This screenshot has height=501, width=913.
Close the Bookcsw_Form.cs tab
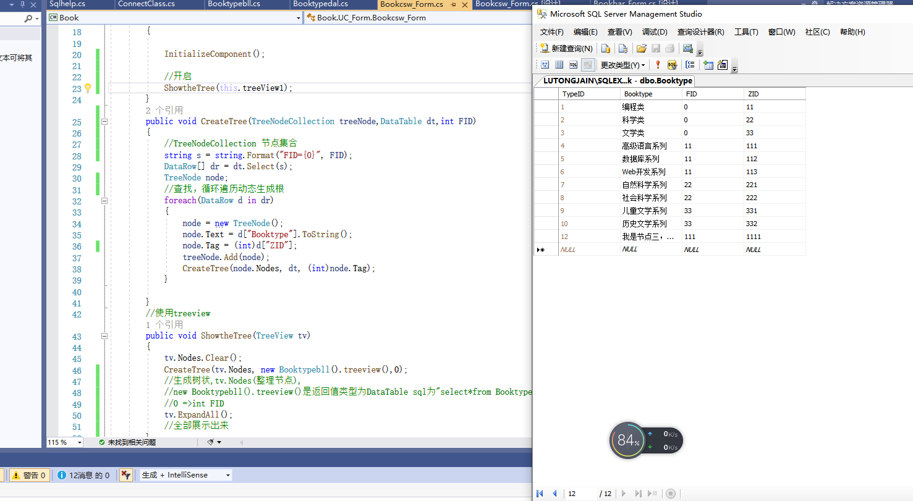pos(465,4)
